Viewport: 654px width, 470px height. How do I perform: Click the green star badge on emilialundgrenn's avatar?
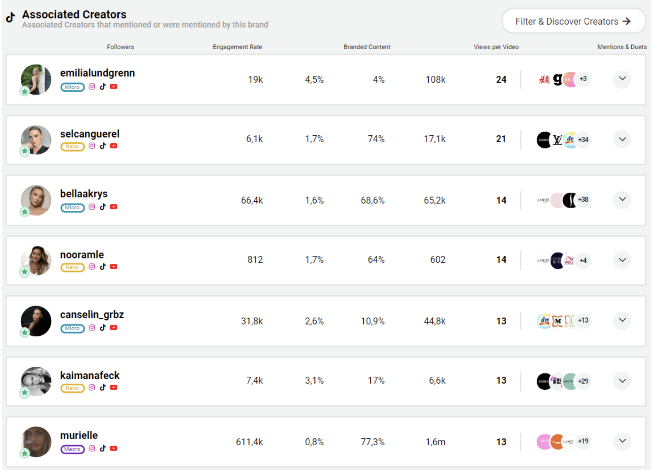tap(25, 91)
